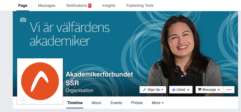Open the three-dots more options button

(x=229, y=90)
